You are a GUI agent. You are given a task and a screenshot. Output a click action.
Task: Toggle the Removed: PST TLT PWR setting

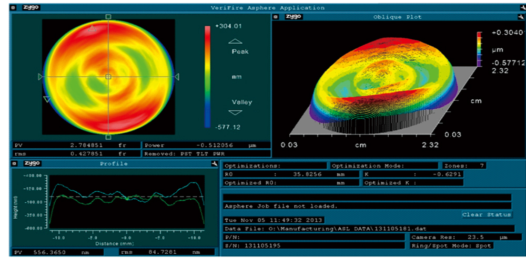(x=206, y=154)
